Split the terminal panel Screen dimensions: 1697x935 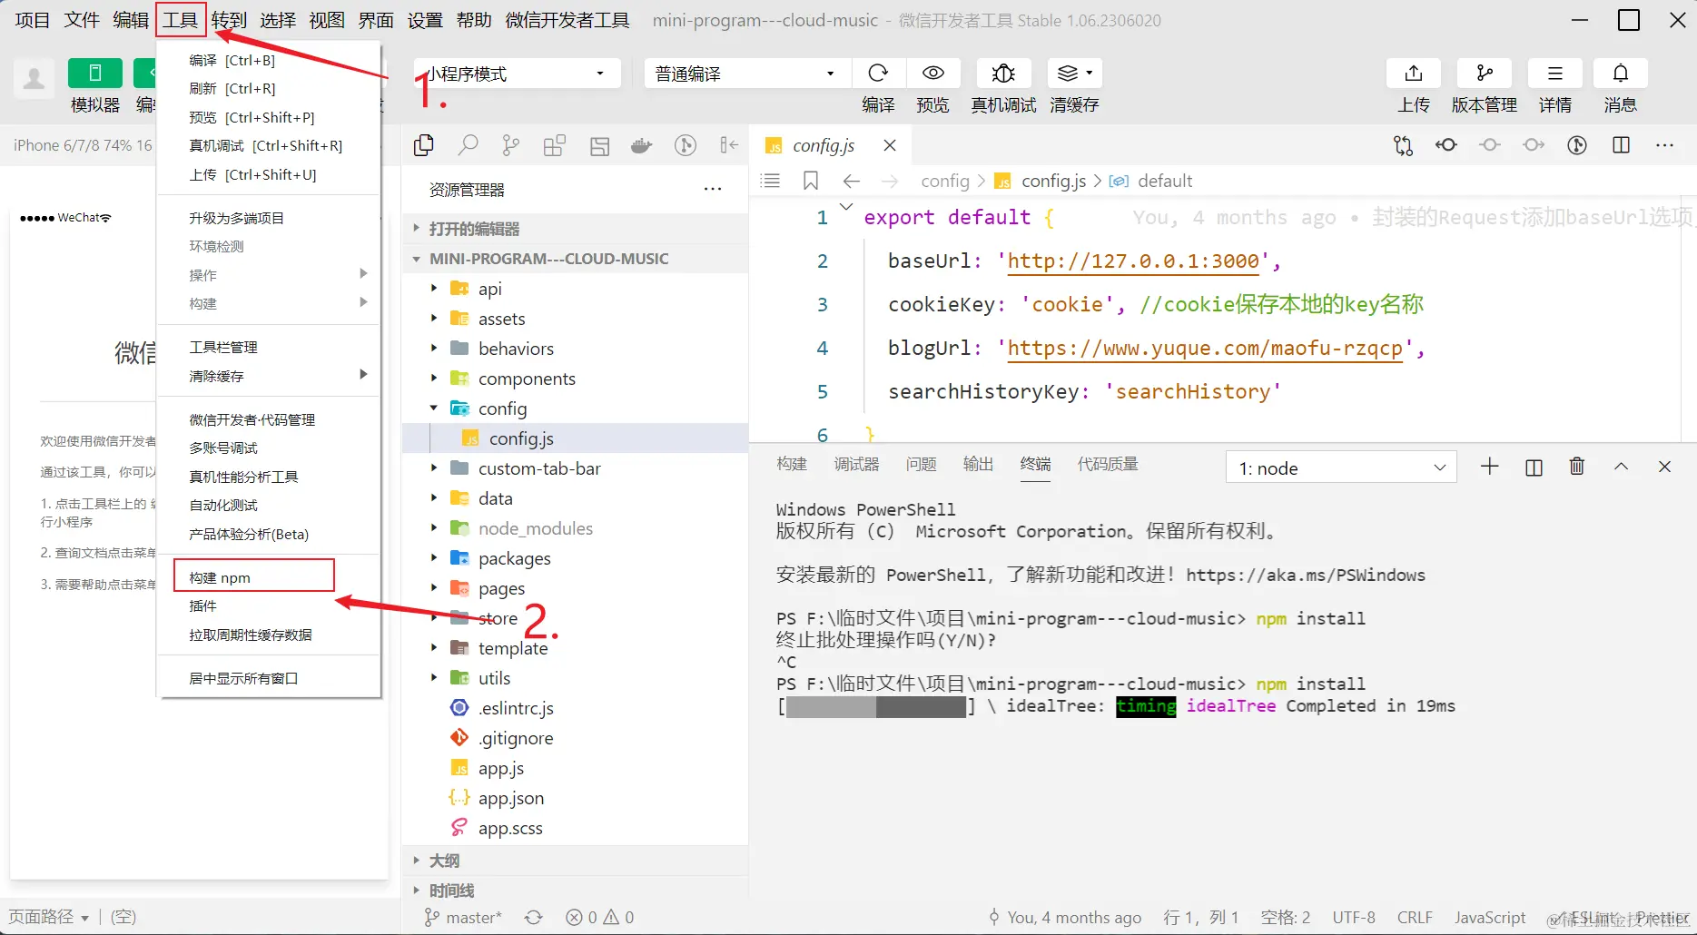pos(1534,467)
